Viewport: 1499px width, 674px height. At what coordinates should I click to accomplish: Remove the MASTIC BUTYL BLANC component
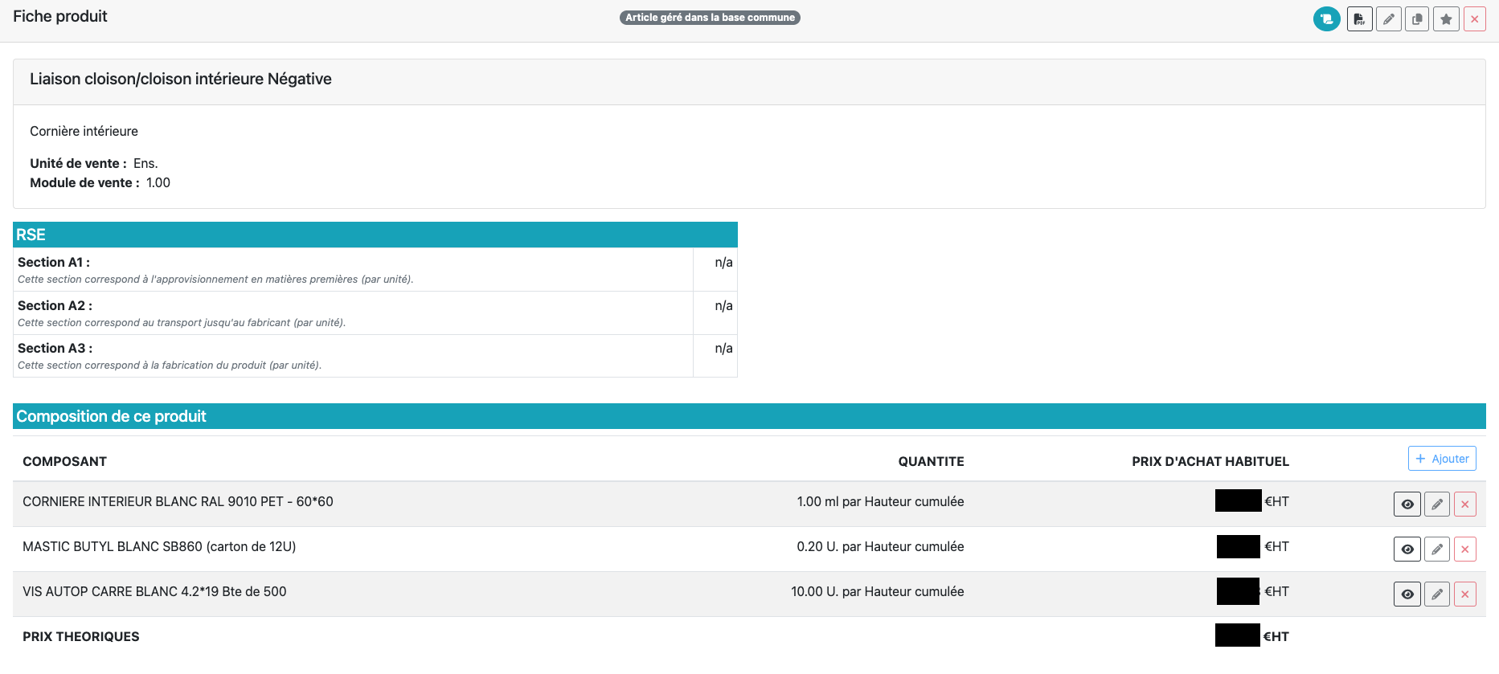point(1465,549)
